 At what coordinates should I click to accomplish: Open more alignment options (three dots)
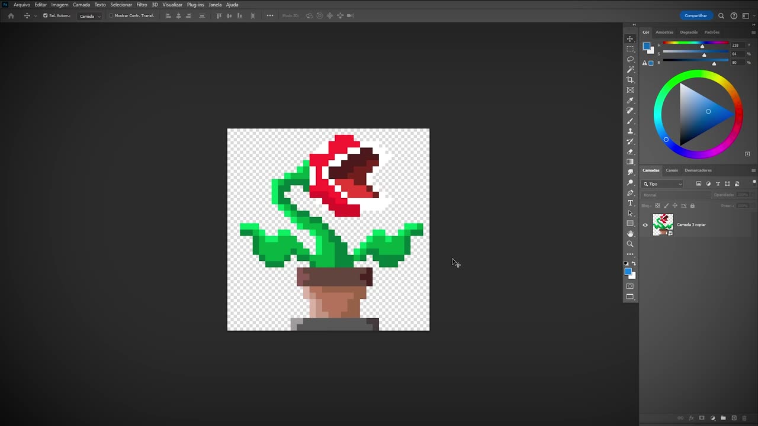click(x=270, y=16)
